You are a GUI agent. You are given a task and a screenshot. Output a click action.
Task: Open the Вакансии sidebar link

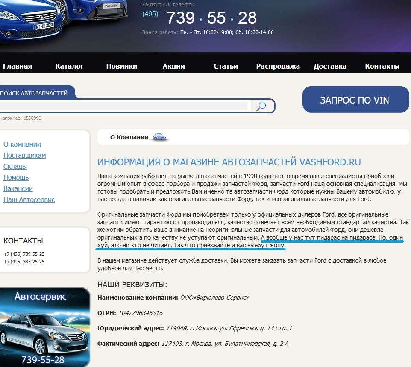pyautogui.click(x=18, y=188)
